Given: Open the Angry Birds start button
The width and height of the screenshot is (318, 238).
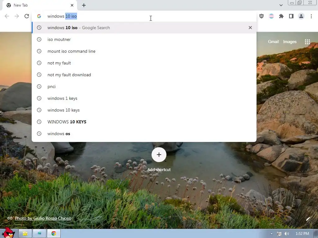Looking at the screenshot, I should click(x=8, y=233).
